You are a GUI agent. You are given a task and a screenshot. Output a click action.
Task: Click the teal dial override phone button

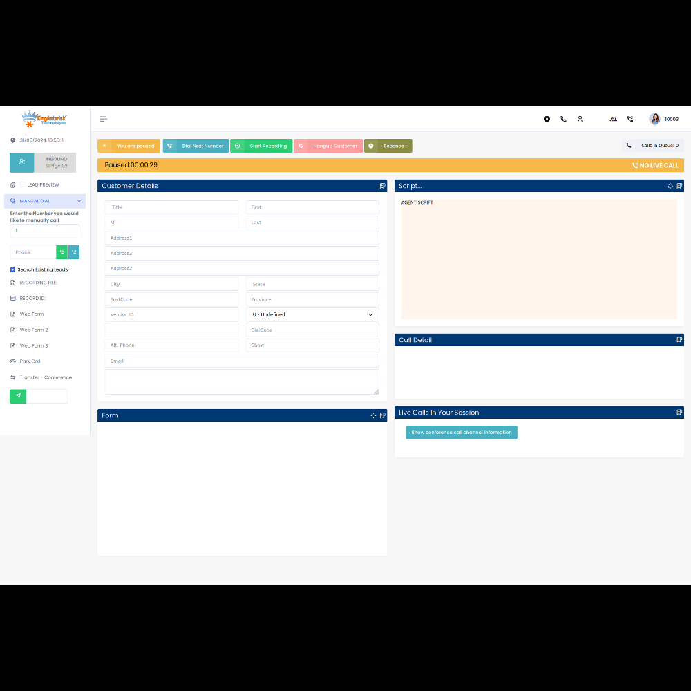click(x=74, y=252)
